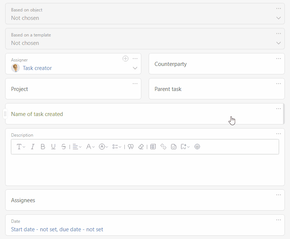Add another assigner with the plus icon
Viewport: 290px width, 239px height.
[125, 59]
